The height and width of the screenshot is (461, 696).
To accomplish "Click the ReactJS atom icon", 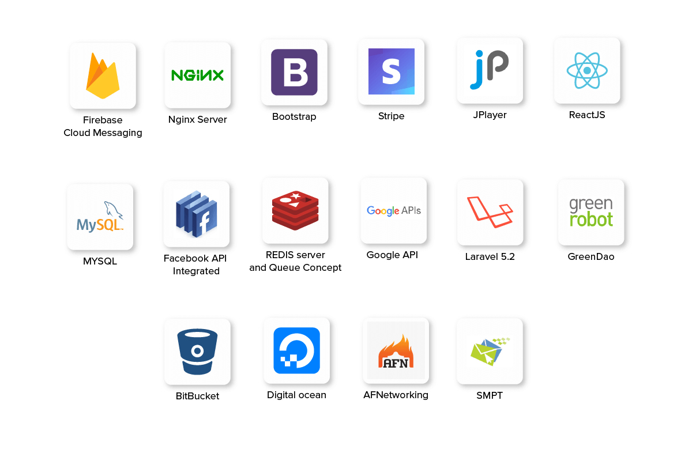I will click(x=587, y=70).
